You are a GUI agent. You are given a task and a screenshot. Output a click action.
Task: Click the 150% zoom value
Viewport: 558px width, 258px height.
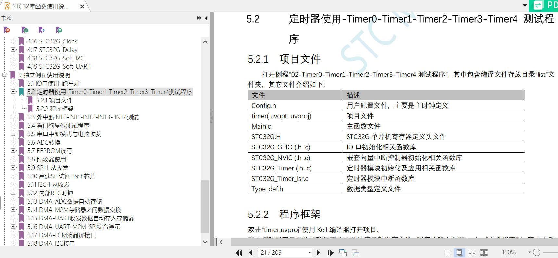coord(509,252)
